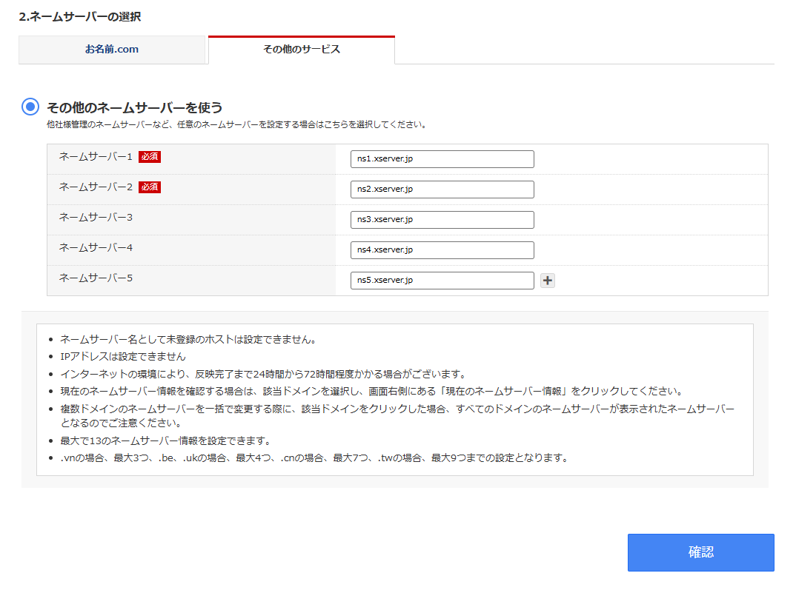
Task: Focus the ネームサーバー1 input field
Action: point(442,158)
